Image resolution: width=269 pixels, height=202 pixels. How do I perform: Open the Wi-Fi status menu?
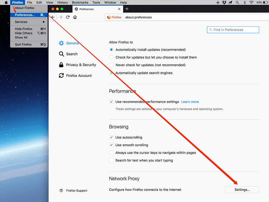[x=251, y=2]
